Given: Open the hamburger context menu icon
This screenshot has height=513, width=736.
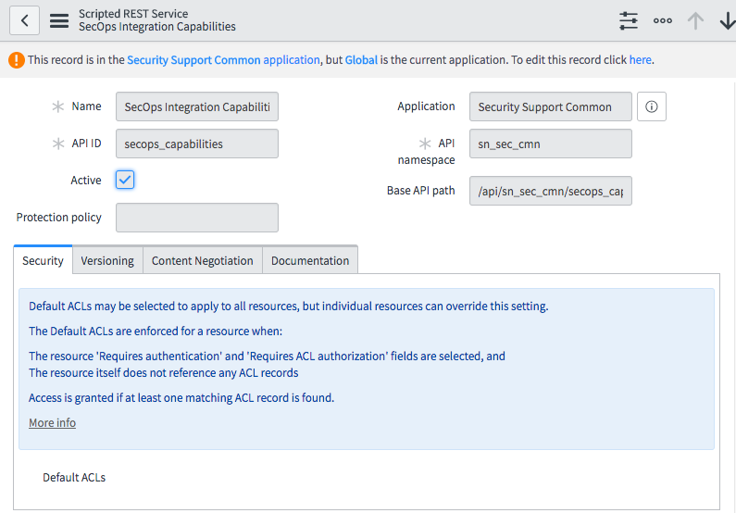Looking at the screenshot, I should (x=59, y=20).
